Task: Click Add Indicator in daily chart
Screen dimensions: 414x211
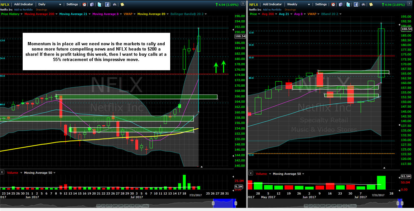Action: click(x=23, y=5)
